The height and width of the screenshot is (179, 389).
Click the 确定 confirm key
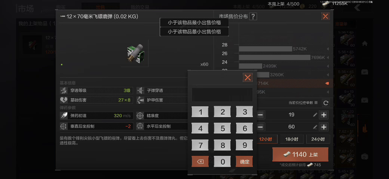pos(245,161)
